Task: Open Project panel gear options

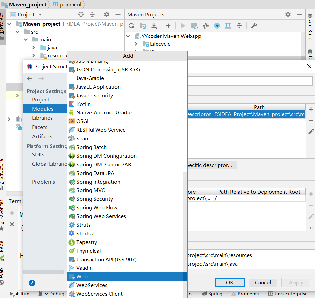Action: [x=107, y=14]
